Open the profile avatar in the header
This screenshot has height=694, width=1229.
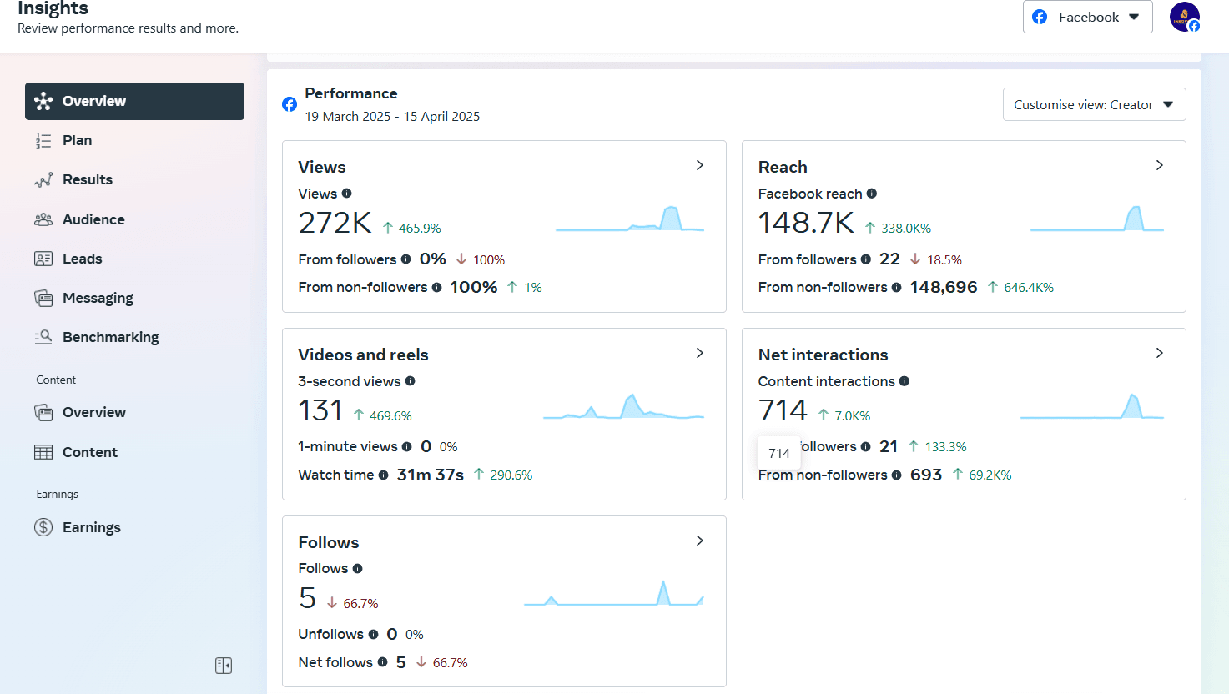pos(1184,17)
